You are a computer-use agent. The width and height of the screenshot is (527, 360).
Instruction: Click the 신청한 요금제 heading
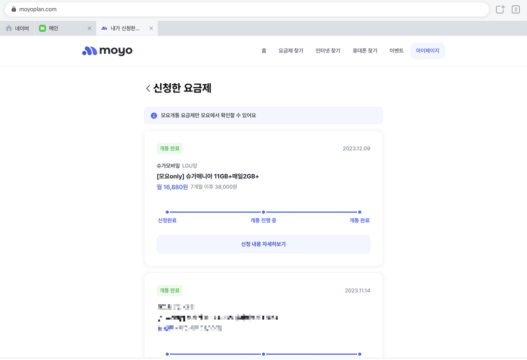click(182, 88)
